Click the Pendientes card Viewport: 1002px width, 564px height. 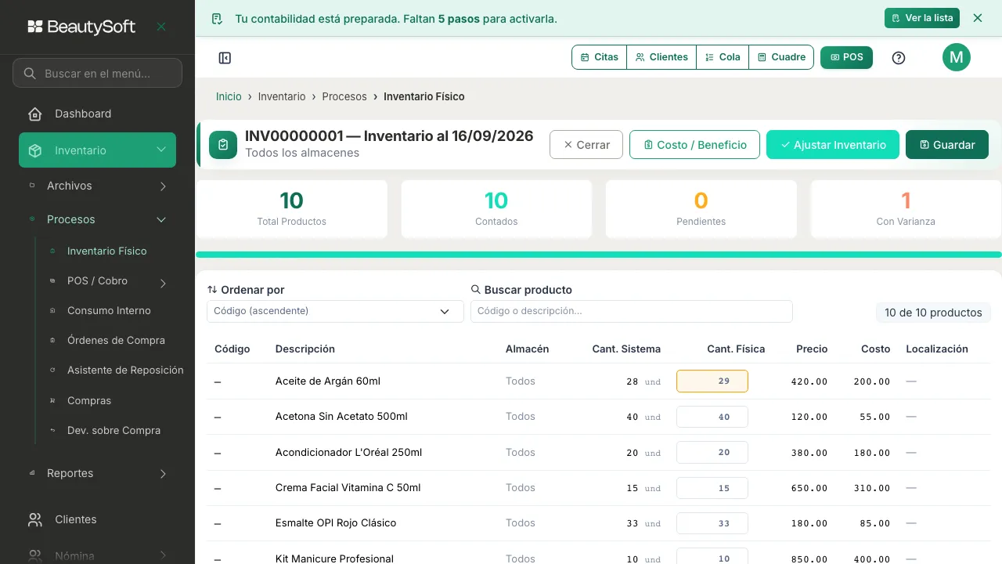point(701,209)
